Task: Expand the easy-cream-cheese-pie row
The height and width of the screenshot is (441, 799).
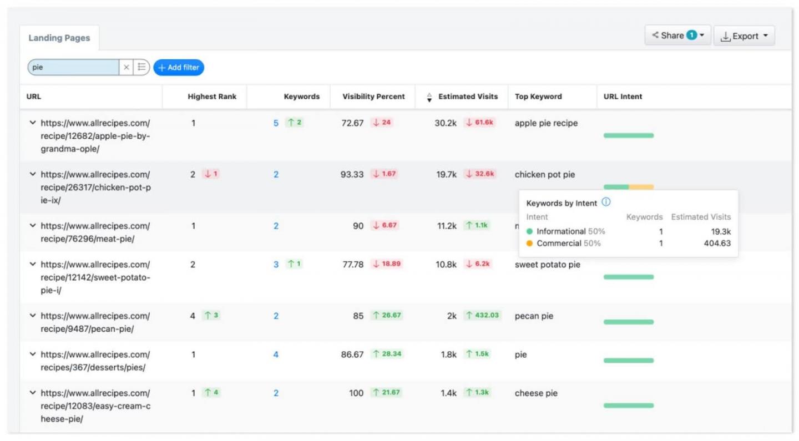Action: pos(32,393)
